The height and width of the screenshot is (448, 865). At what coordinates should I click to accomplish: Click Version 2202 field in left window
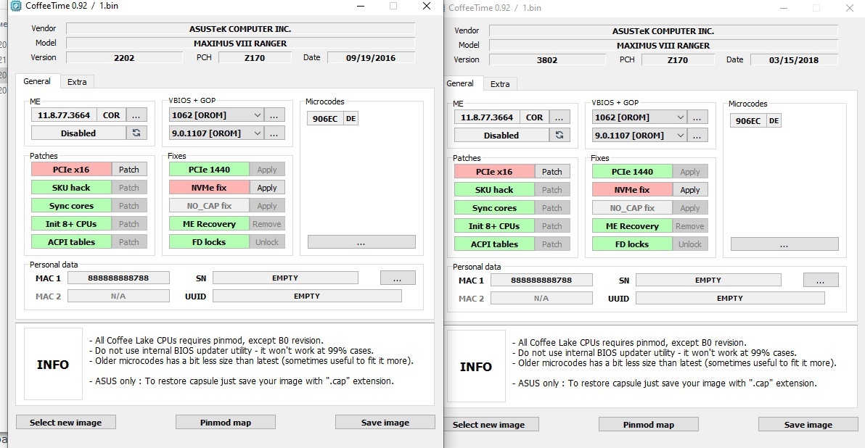pyautogui.click(x=124, y=57)
